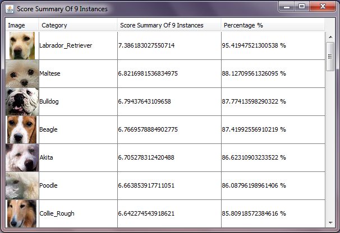Select the Labrador_Retriever category cell
This screenshot has height=233, width=340.
pyautogui.click(x=77, y=45)
